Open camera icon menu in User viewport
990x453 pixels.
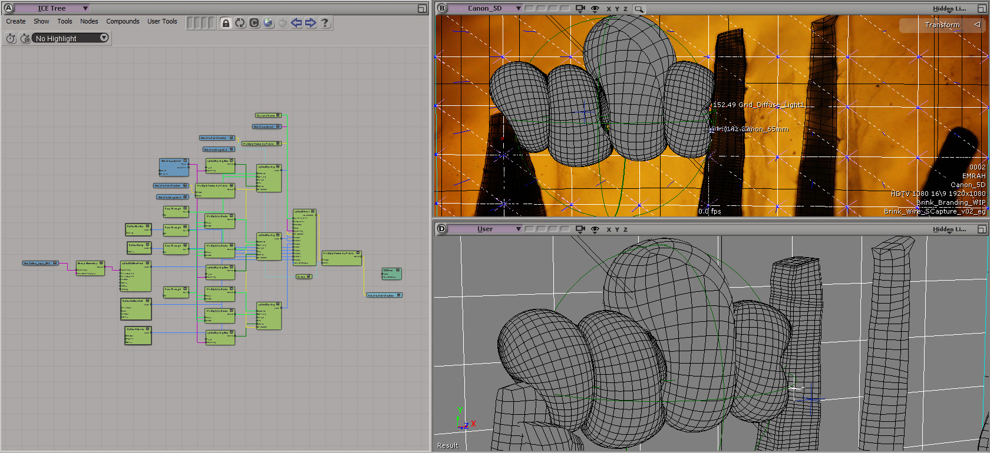click(580, 229)
